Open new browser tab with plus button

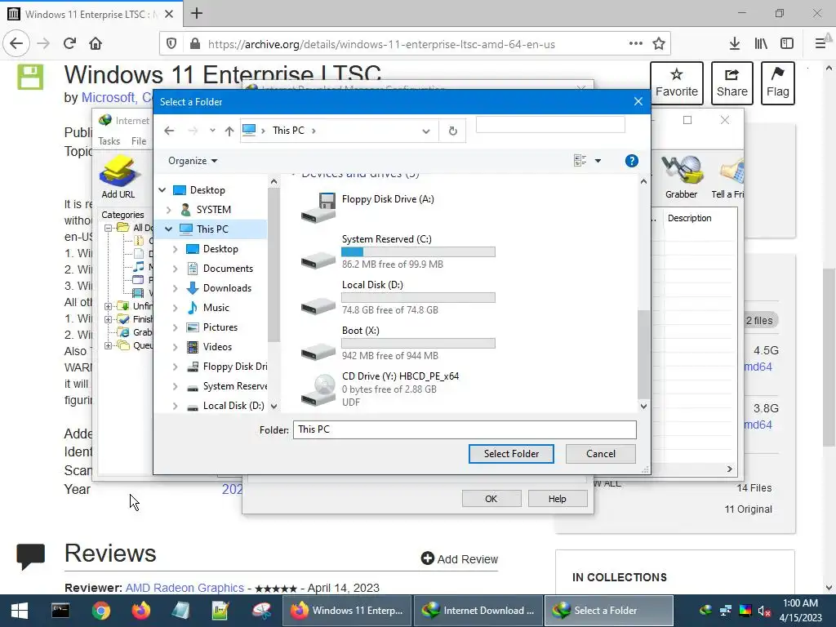tap(197, 13)
